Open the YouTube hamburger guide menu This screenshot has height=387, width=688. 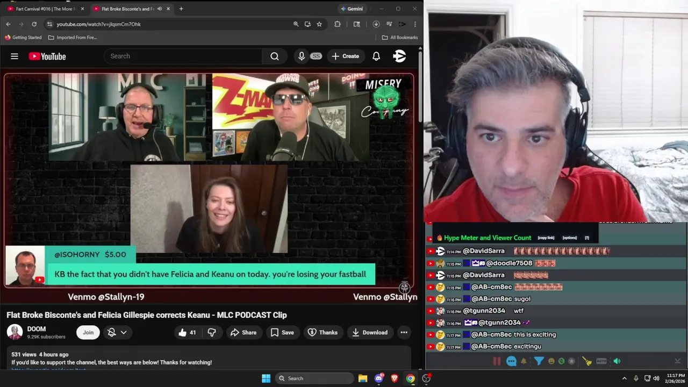[x=15, y=56]
